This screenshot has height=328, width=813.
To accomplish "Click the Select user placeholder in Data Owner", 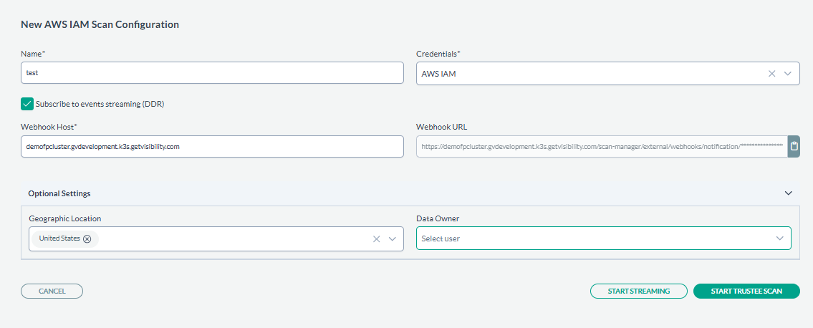I will [x=441, y=238].
